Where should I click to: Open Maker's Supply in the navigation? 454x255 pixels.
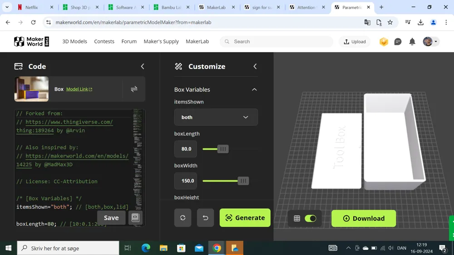click(161, 41)
